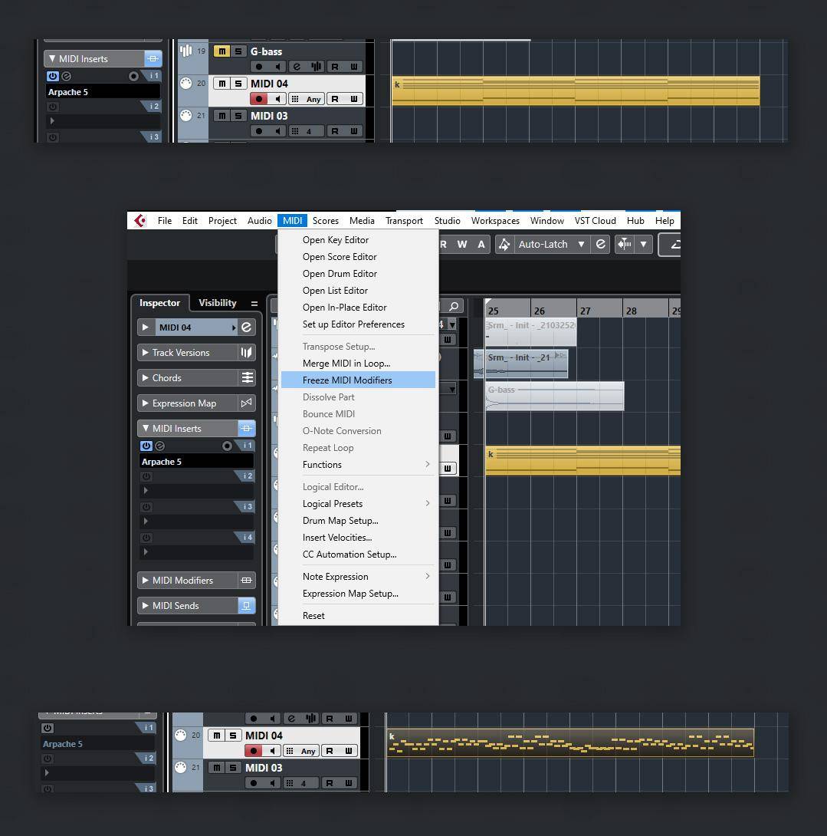Solo the MIDI 03 track
Screen dimensions: 827x836
(x=238, y=115)
